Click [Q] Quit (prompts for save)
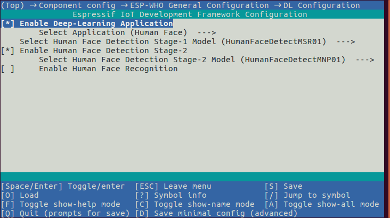This screenshot has width=390, height=218. click(x=64, y=213)
